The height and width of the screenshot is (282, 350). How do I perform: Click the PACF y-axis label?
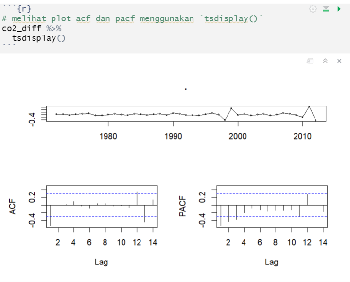click(183, 207)
